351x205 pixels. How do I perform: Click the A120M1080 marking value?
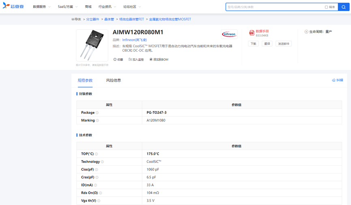tap(156, 120)
